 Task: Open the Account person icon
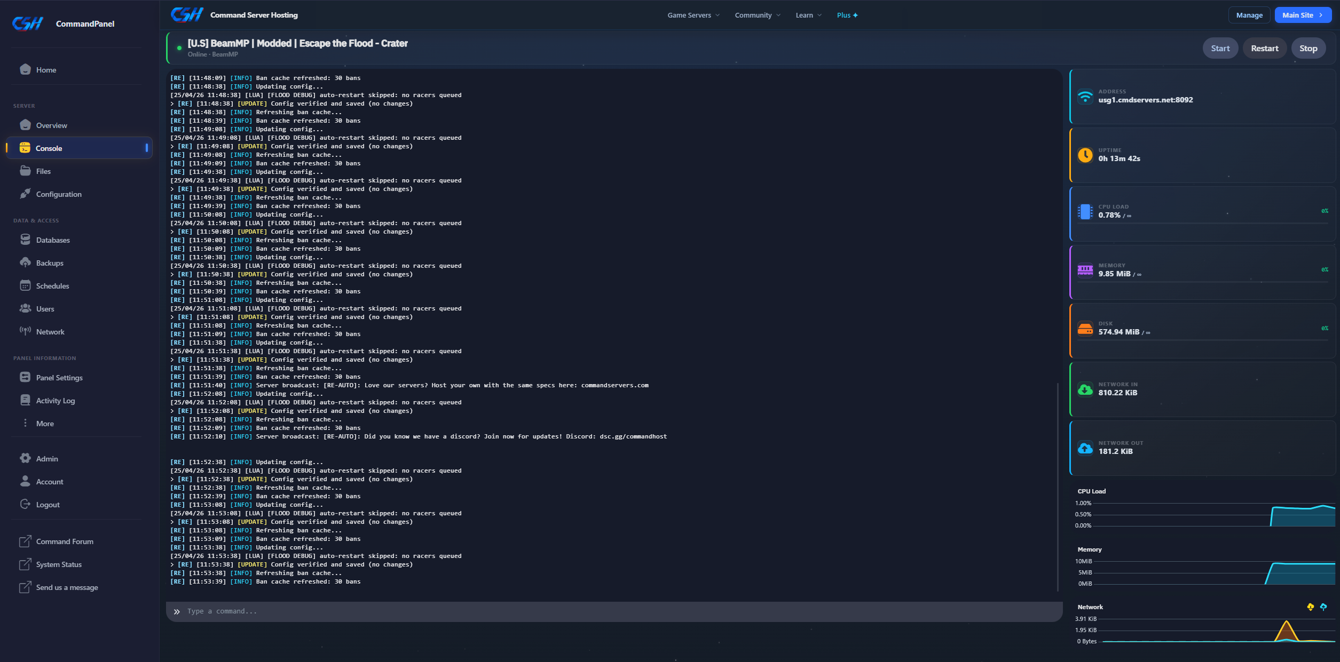tap(25, 481)
